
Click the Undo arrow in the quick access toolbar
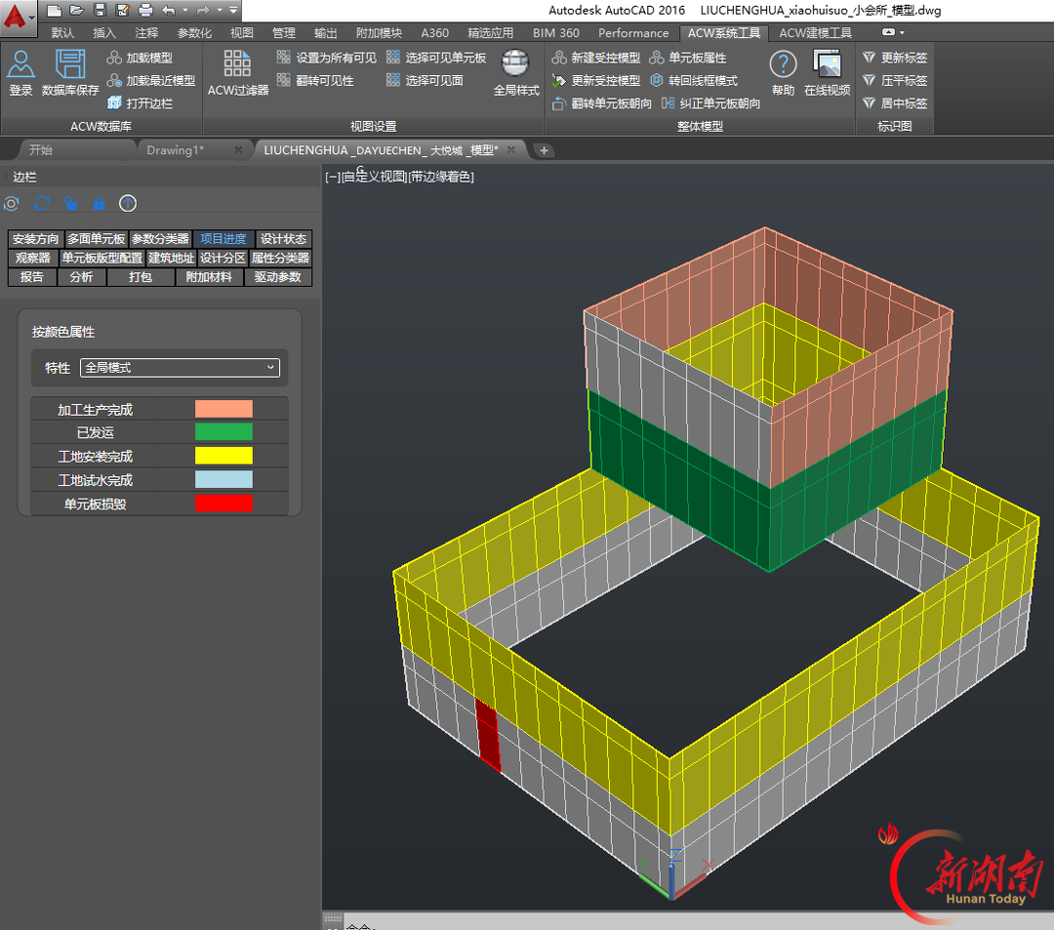pyautogui.click(x=169, y=10)
